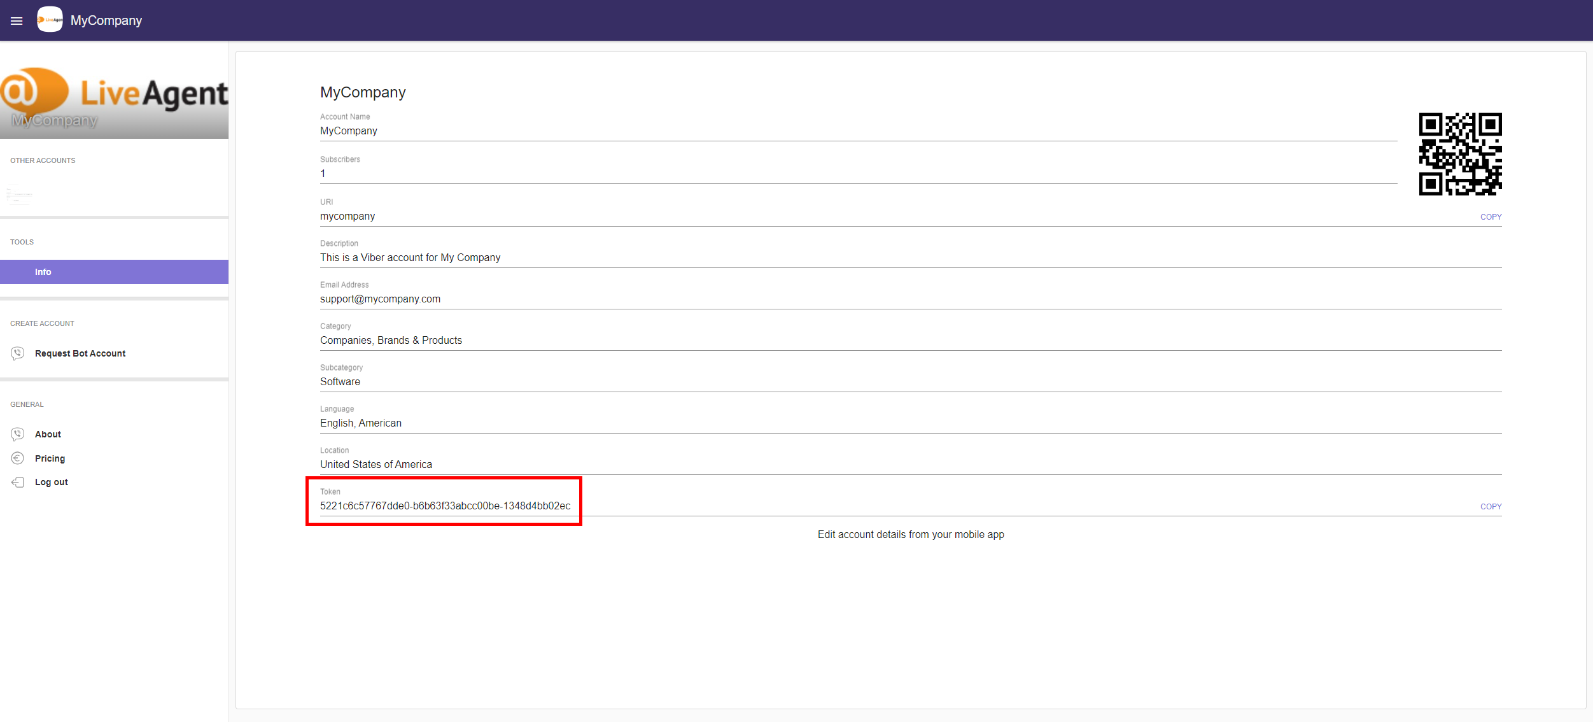Click the Account Name field showing MyCompany
Viewport: 1593px width, 722px height.
click(x=348, y=131)
